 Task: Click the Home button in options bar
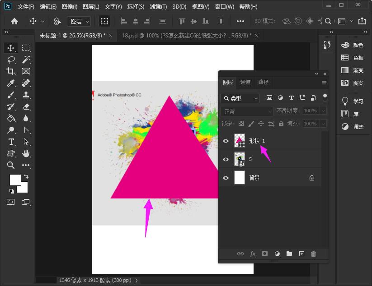(14, 21)
